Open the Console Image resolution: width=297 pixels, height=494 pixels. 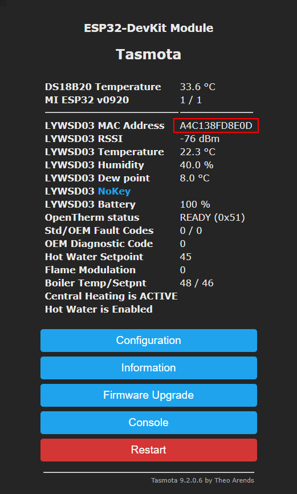point(149,423)
